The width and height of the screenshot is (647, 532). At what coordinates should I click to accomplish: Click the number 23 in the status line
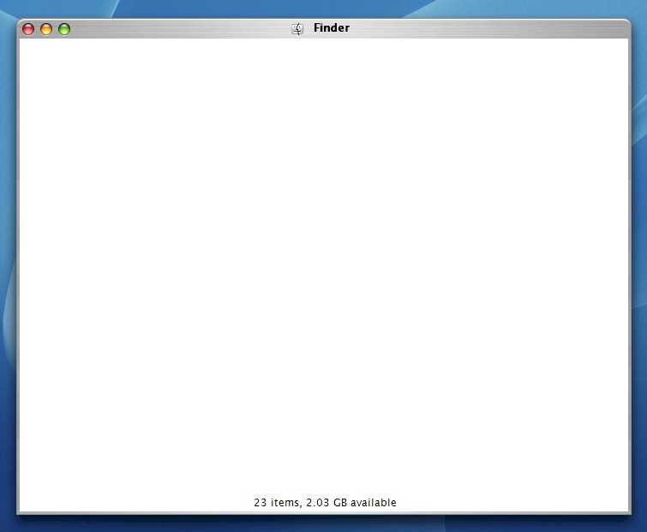(x=260, y=502)
